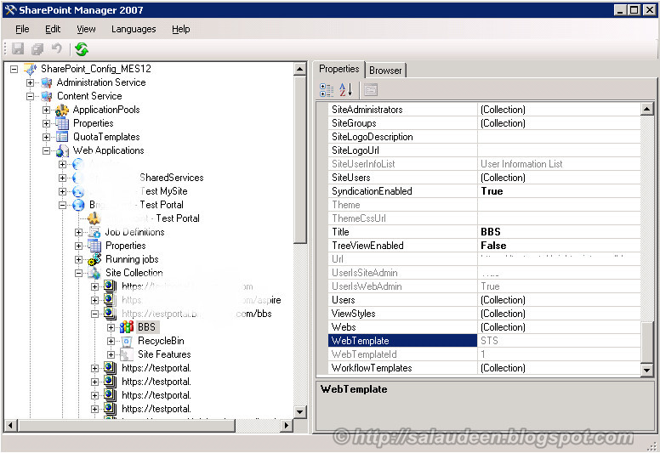Collapse the Content Service node
660x453 pixels.
(31, 96)
